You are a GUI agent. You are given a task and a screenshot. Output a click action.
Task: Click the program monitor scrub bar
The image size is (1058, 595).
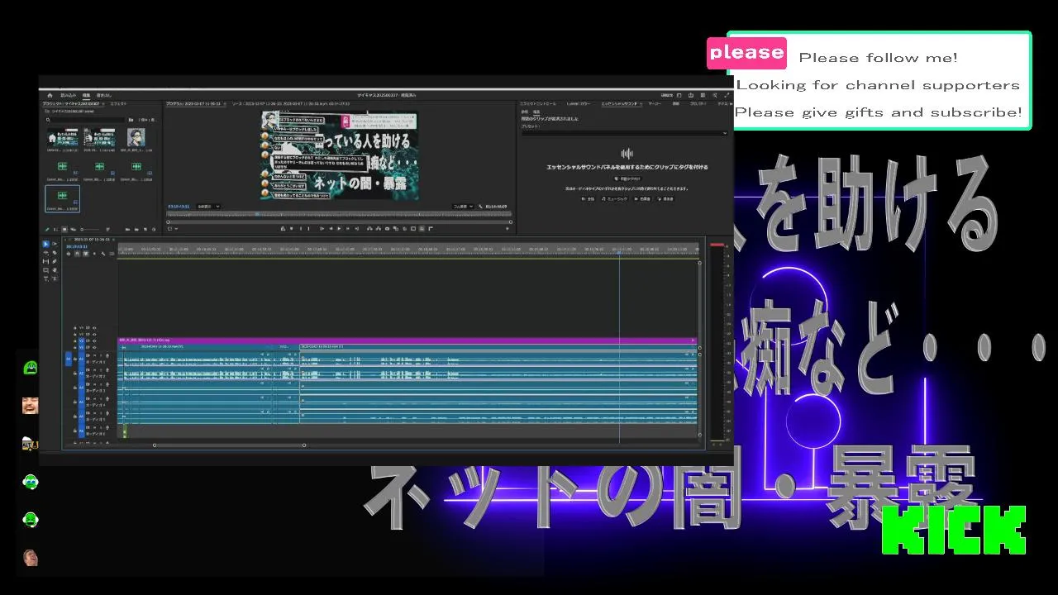pos(340,214)
